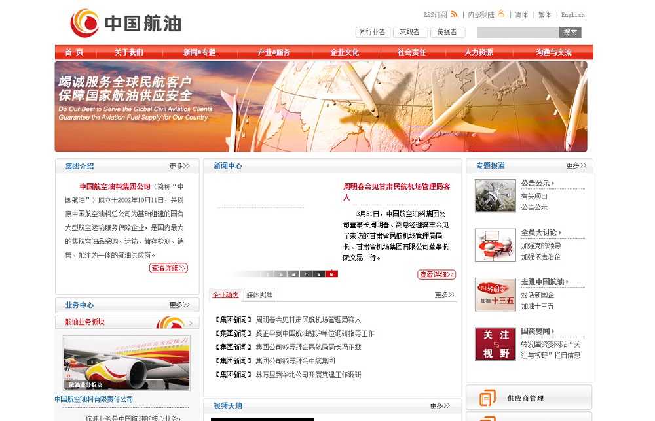The height and width of the screenshot is (421, 655).
Task: Click 中国航空油料集团公司 red company name
Action: 115,187
